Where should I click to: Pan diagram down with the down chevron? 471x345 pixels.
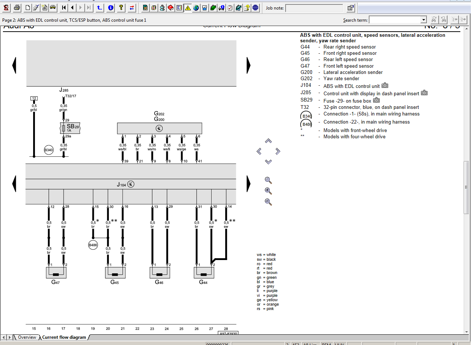click(268, 162)
